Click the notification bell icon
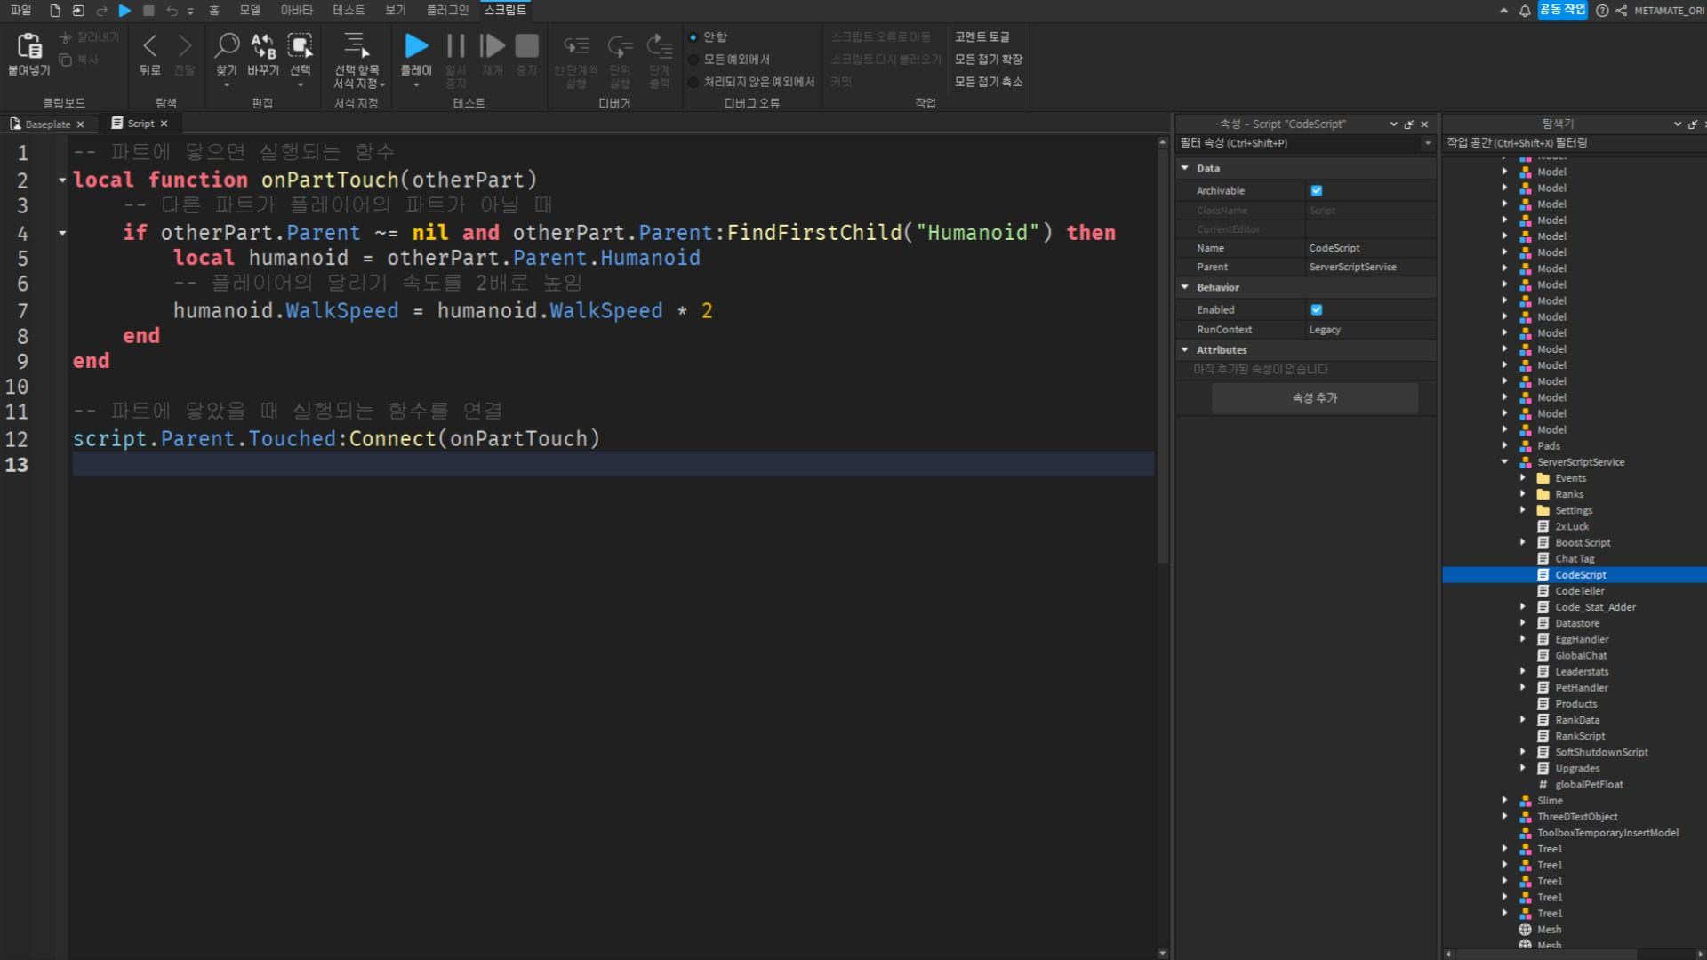This screenshot has height=960, width=1707. click(x=1525, y=11)
